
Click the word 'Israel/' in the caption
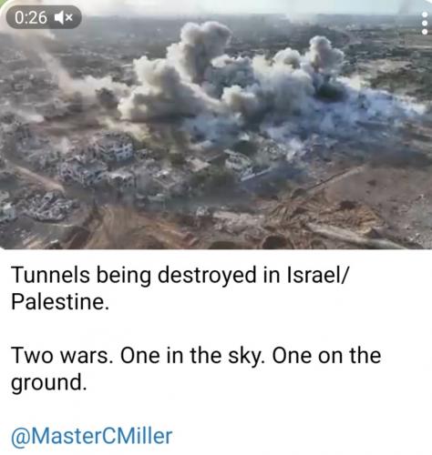tap(316, 275)
